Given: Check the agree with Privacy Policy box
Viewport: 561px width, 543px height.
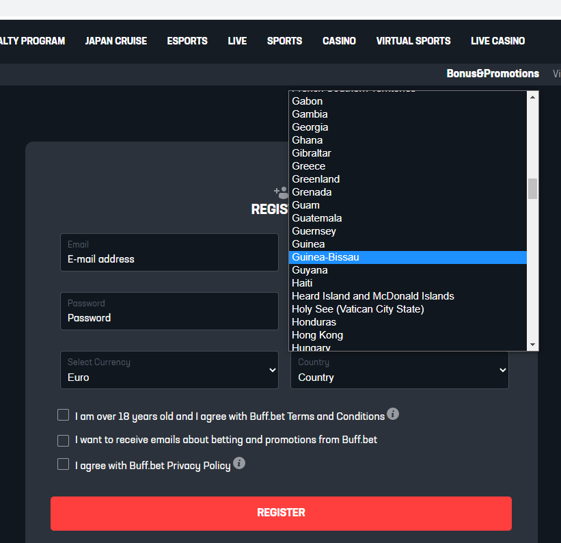Looking at the screenshot, I should pos(64,464).
